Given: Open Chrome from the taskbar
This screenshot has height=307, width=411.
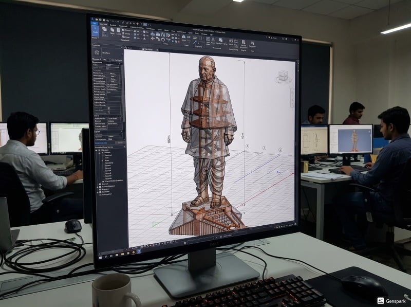Looking at the screenshot, I should [128, 253].
